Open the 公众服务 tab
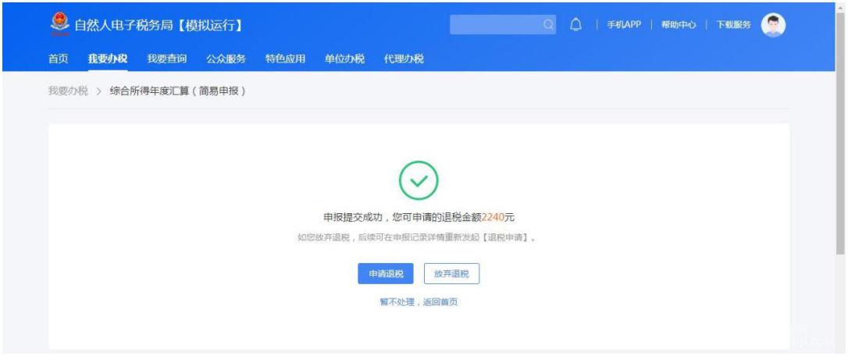The width and height of the screenshot is (848, 356). (226, 59)
